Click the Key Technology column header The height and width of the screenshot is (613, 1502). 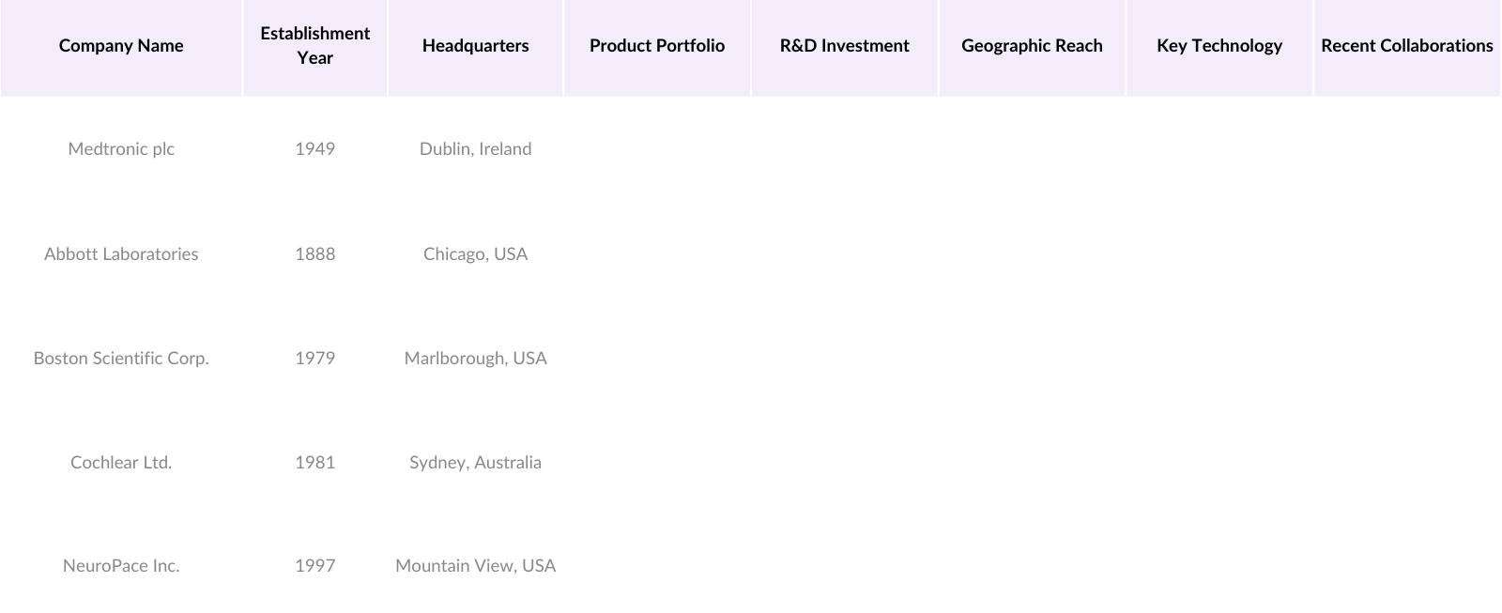[x=1218, y=46]
